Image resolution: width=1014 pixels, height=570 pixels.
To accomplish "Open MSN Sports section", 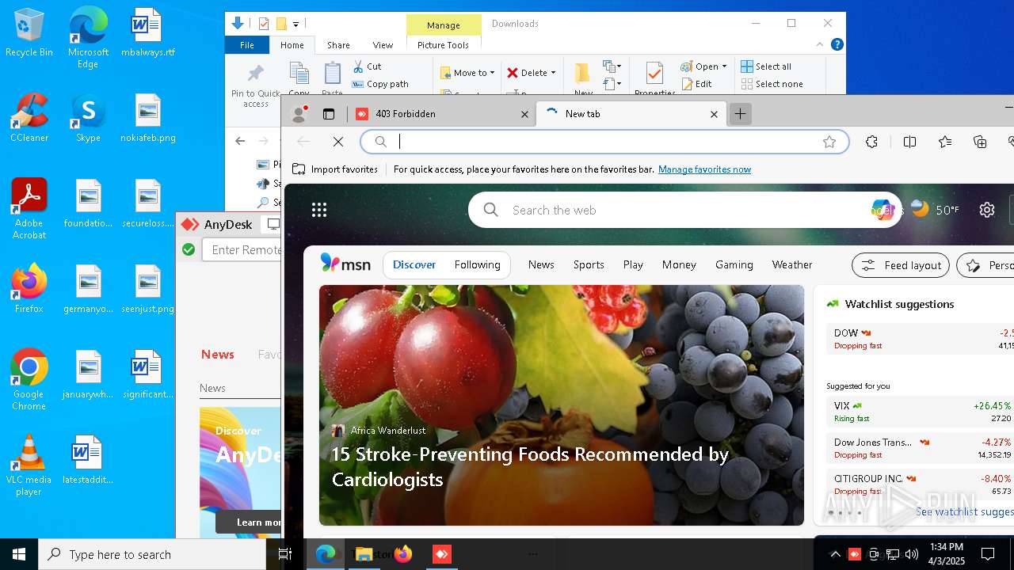I will click(x=589, y=264).
